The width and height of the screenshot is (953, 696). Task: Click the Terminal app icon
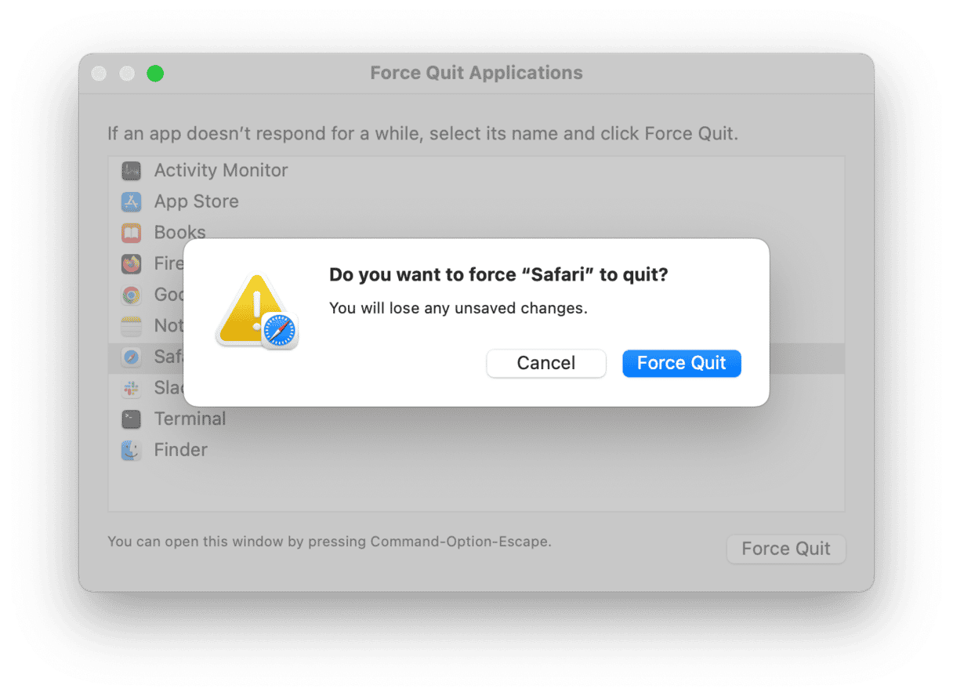(x=131, y=419)
